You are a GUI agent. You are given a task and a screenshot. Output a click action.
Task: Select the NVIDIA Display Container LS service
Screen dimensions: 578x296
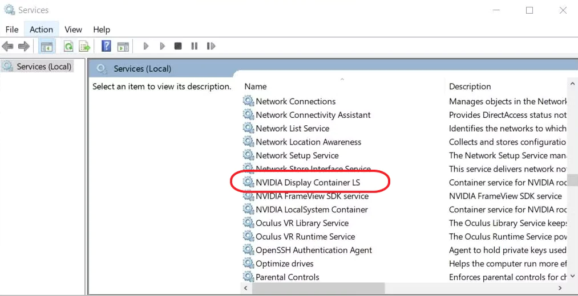308,183
